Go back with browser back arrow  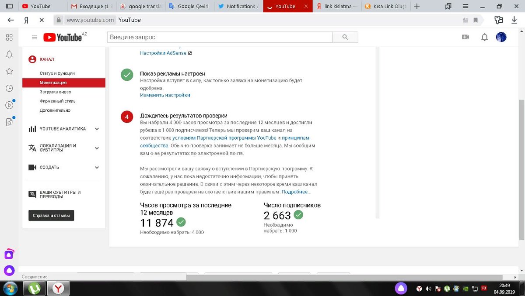click(x=11, y=20)
